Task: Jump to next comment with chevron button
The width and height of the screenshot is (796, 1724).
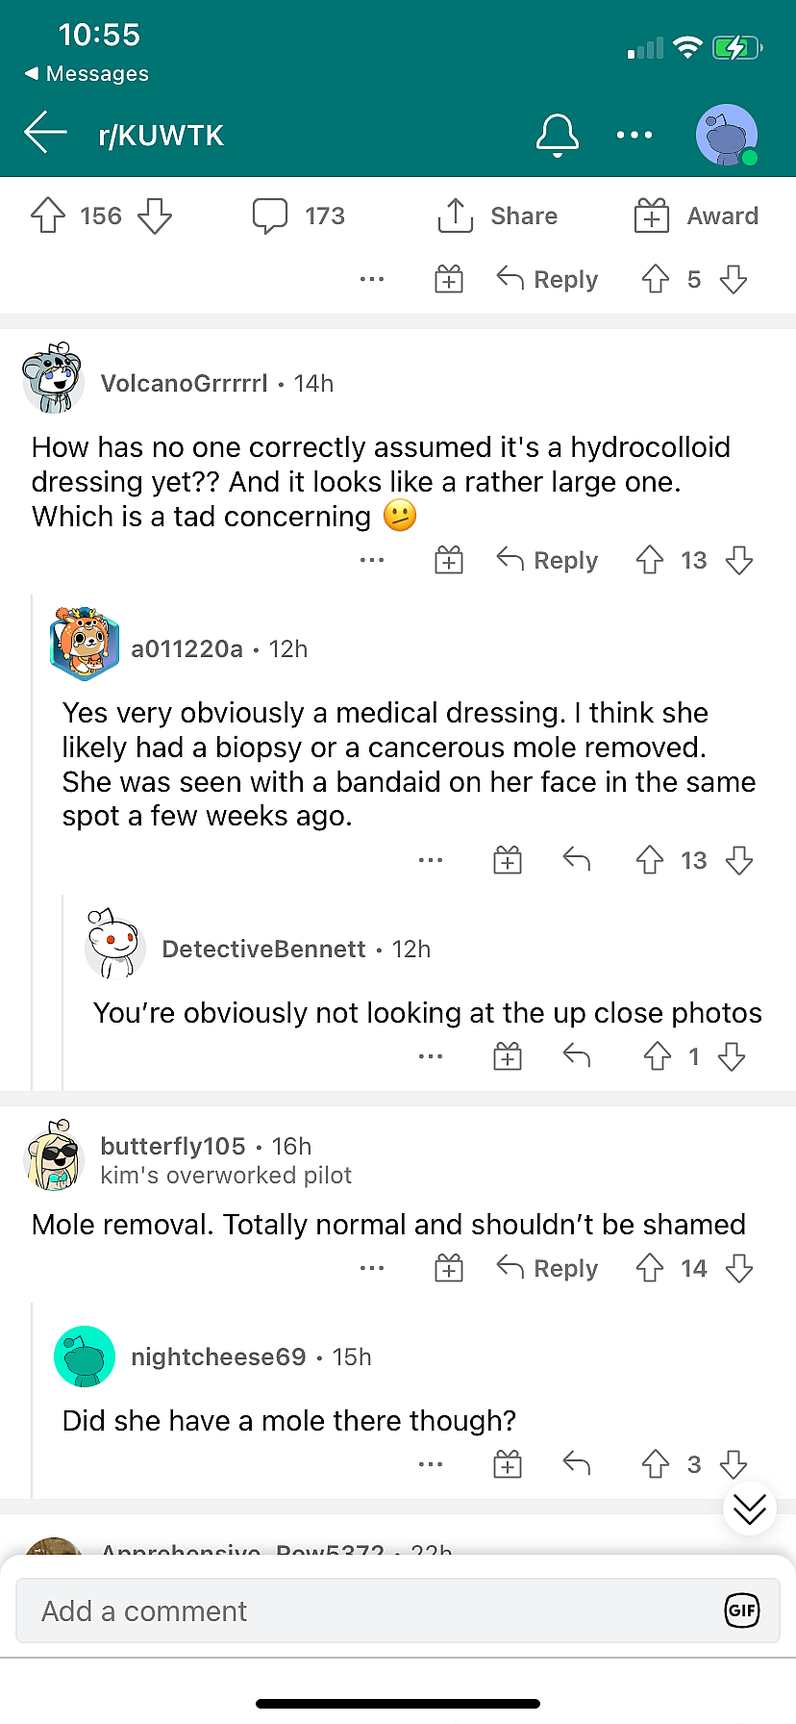Action: 750,1510
